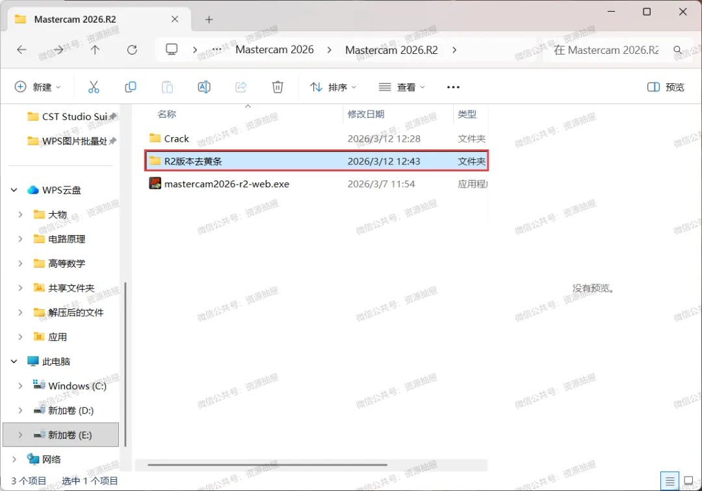The width and height of the screenshot is (702, 491).
Task: Click the WPS云盘 cloud icon
Action: pyautogui.click(x=33, y=190)
